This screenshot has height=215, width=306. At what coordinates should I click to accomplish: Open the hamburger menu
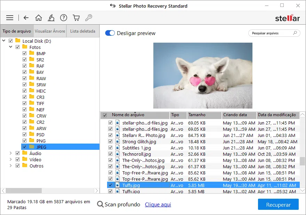pyautogui.click(x=10, y=18)
